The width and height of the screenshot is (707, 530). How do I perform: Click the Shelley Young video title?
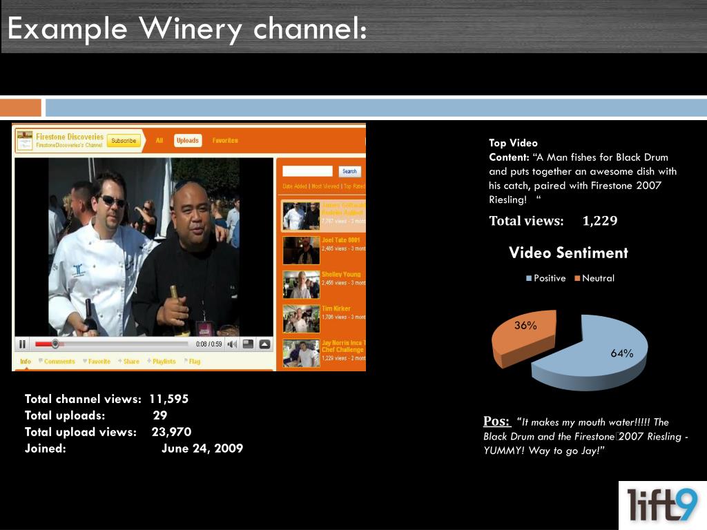[341, 275]
